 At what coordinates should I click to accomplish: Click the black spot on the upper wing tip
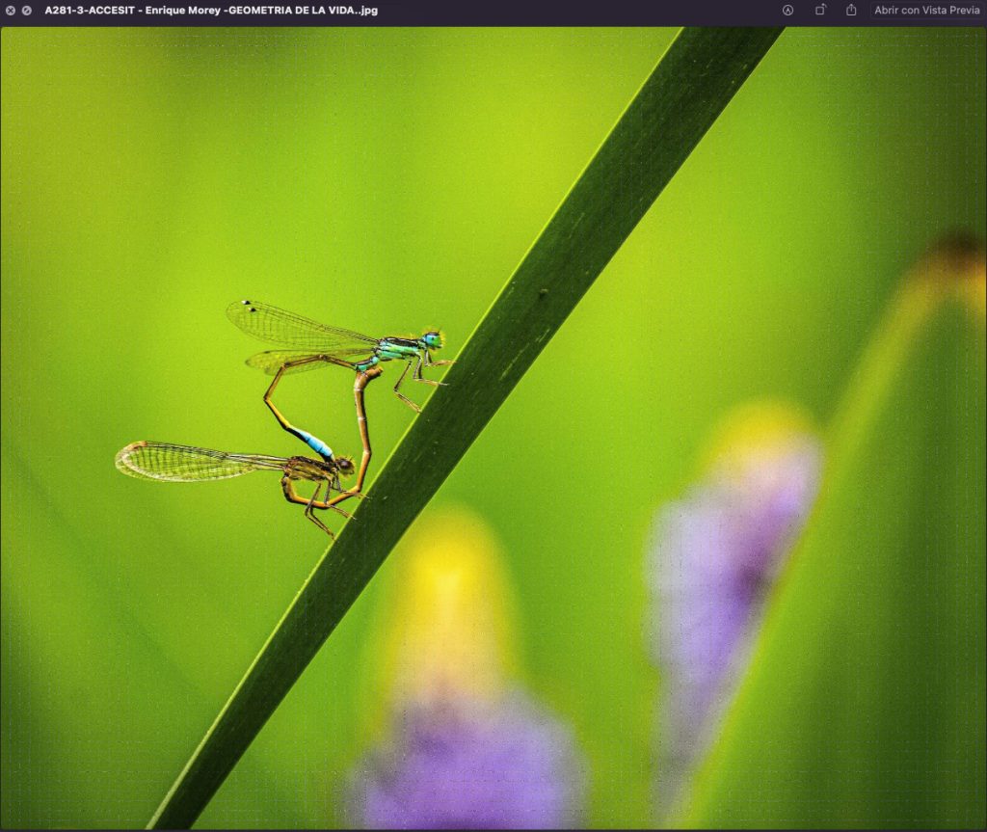[x=247, y=304]
